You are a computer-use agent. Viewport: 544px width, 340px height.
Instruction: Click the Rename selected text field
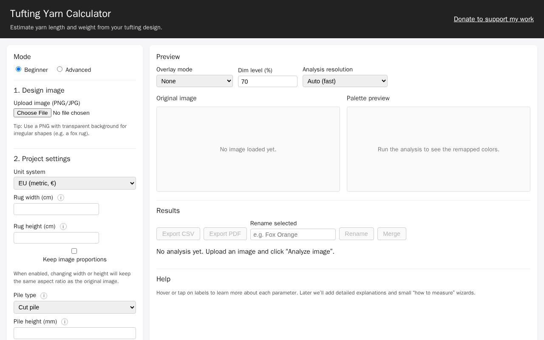[293, 234]
